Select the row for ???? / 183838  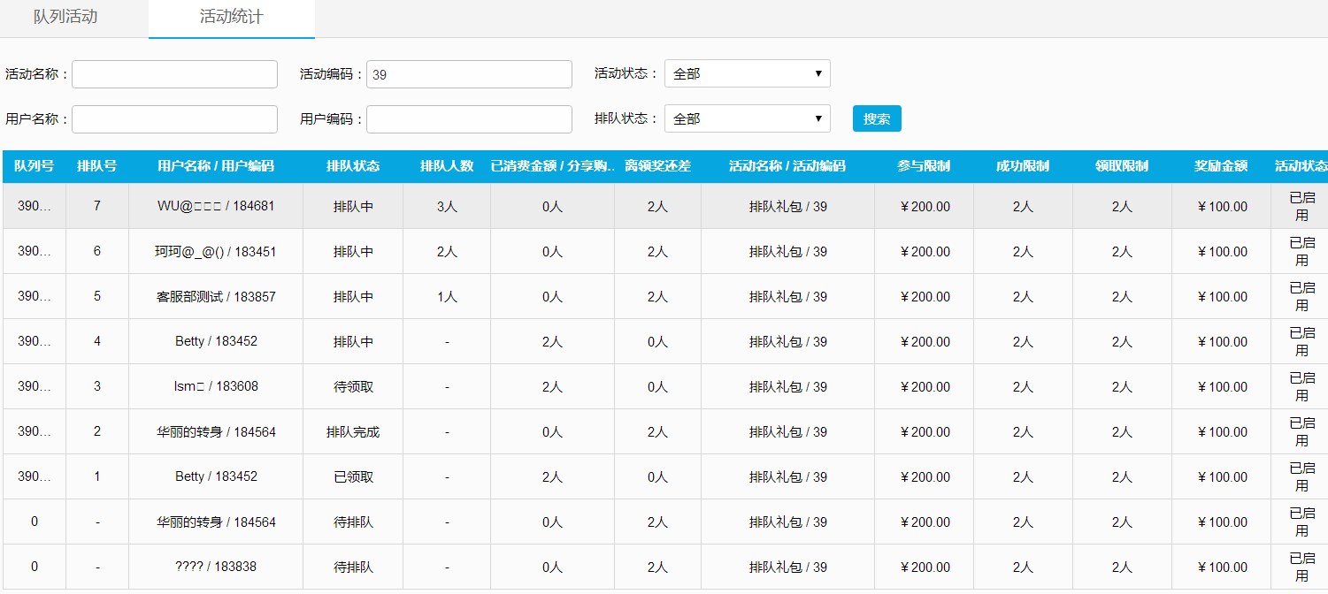216,567
